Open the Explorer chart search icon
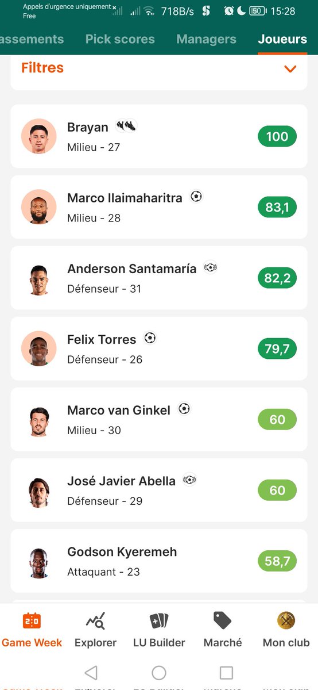 (95, 621)
